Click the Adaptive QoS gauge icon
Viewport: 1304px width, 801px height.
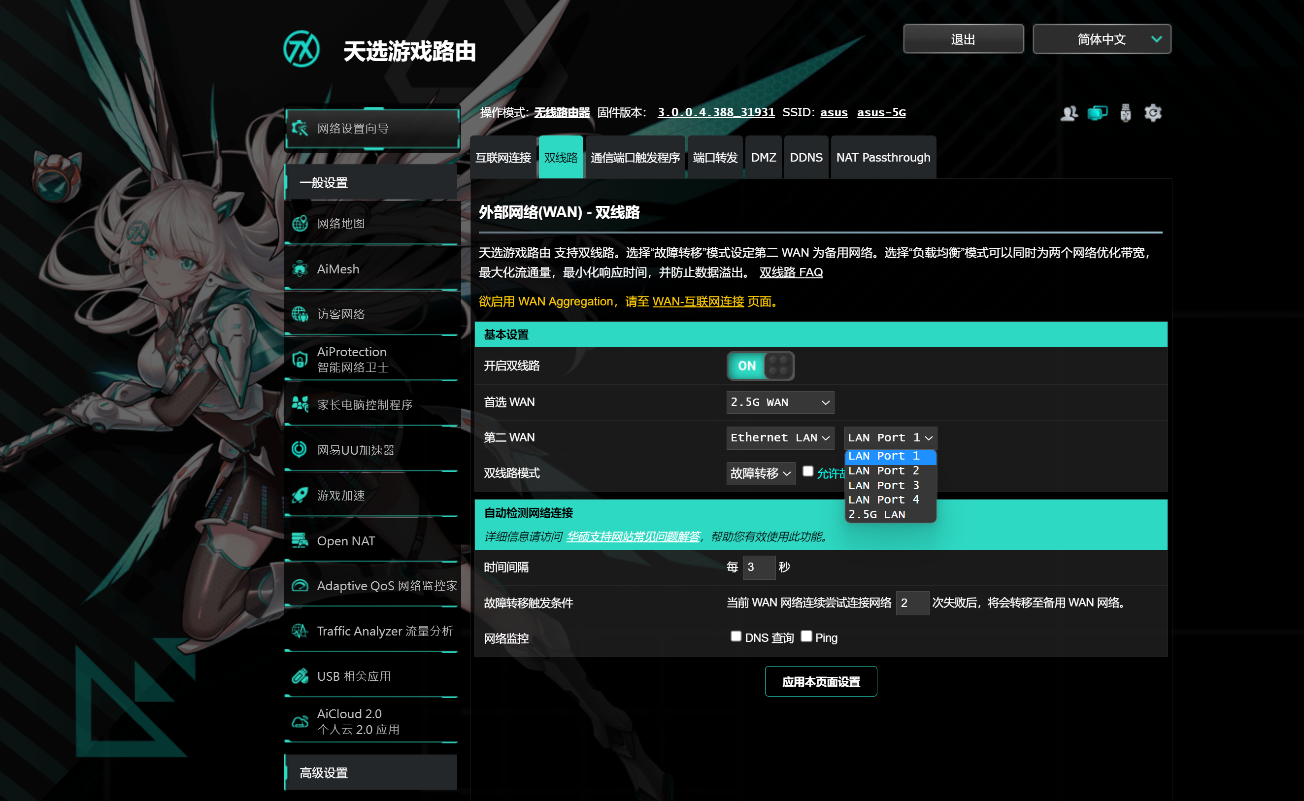[x=300, y=585]
